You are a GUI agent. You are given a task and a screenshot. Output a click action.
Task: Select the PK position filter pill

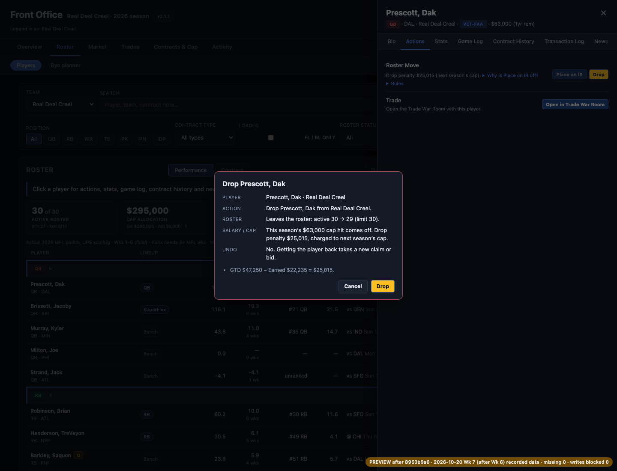click(125, 139)
